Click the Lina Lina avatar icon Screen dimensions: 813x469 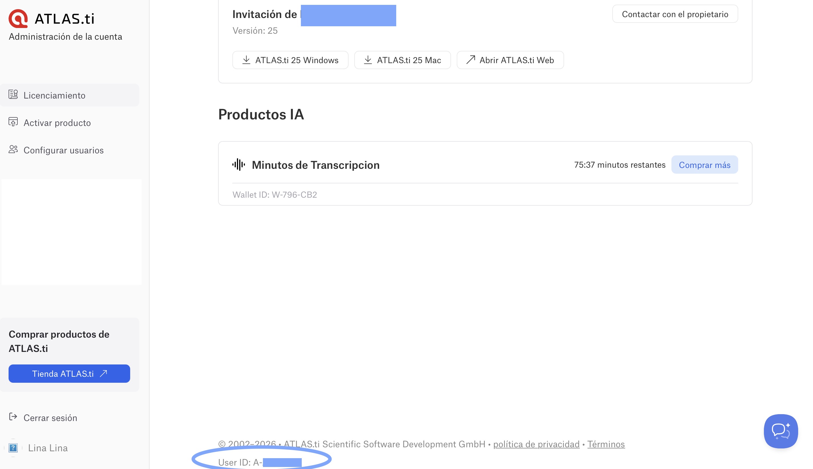click(x=13, y=448)
